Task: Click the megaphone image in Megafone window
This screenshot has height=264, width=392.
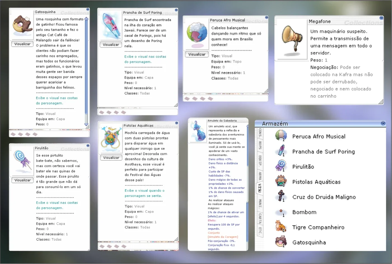Action: 291,38
